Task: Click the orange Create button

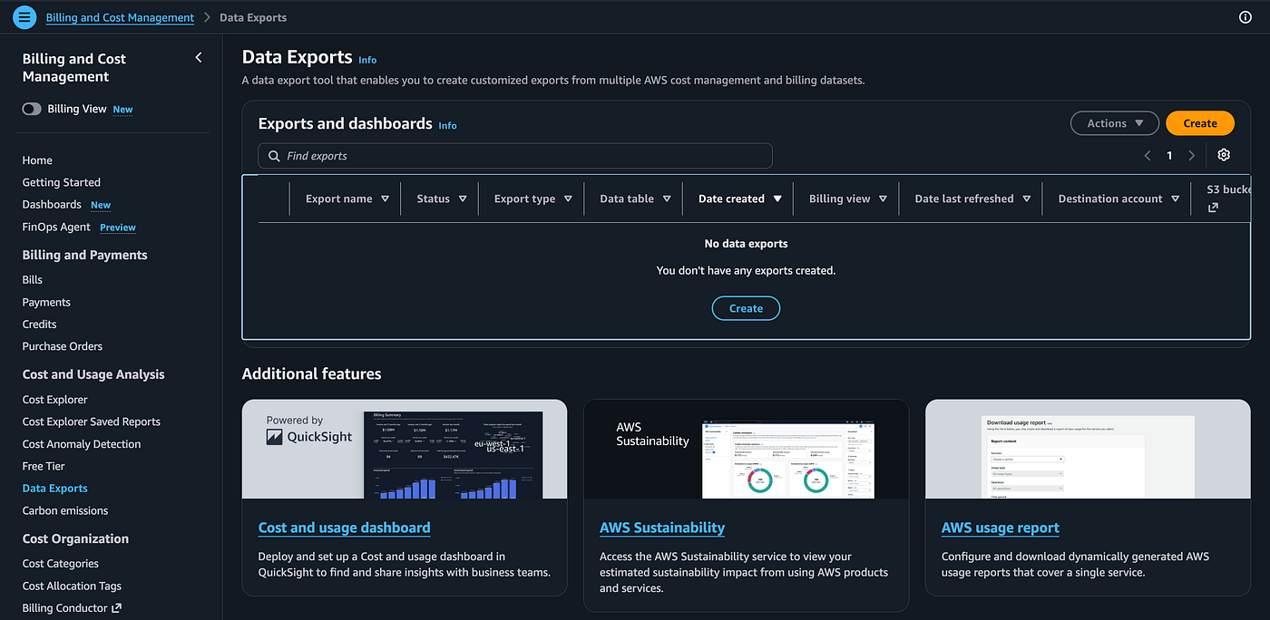Action: pos(1200,123)
